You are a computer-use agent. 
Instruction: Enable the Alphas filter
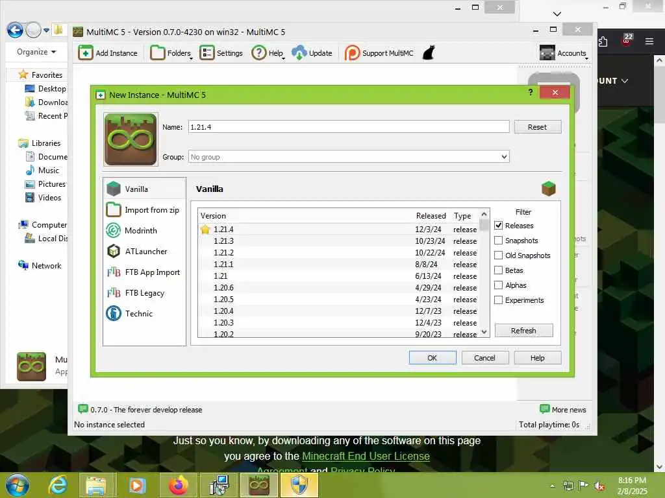point(499,285)
